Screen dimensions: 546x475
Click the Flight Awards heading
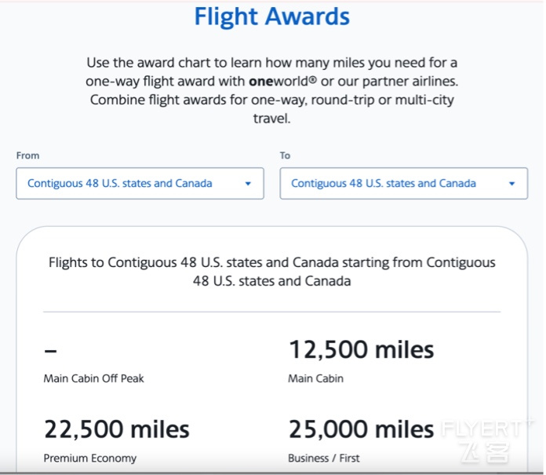tap(272, 16)
